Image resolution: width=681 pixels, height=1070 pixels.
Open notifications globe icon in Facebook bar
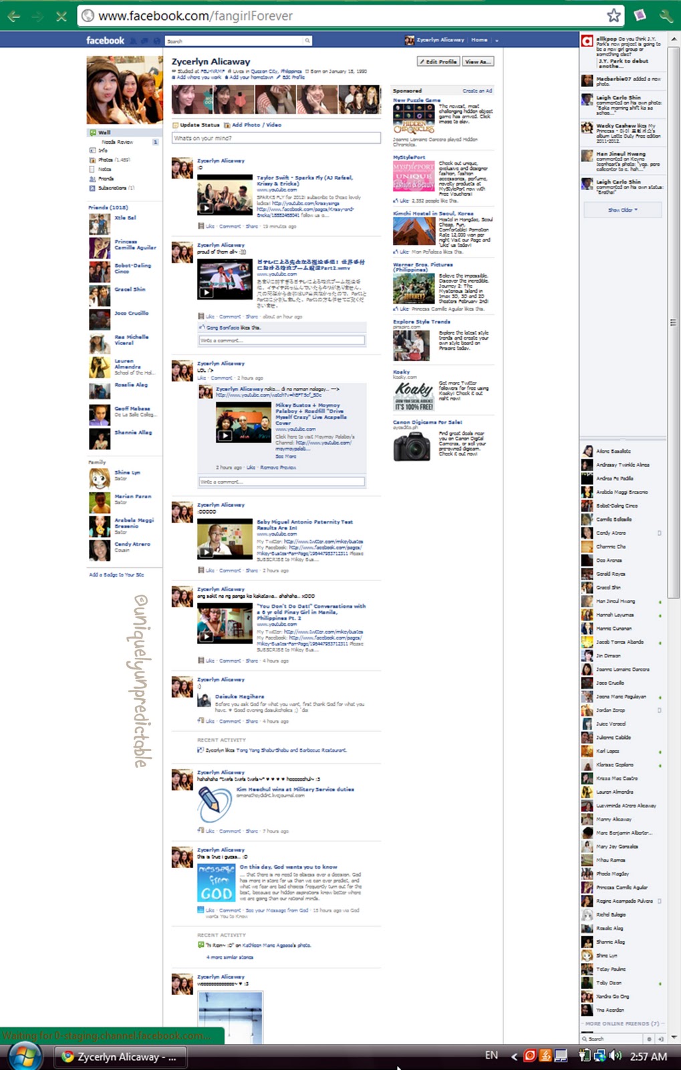156,41
